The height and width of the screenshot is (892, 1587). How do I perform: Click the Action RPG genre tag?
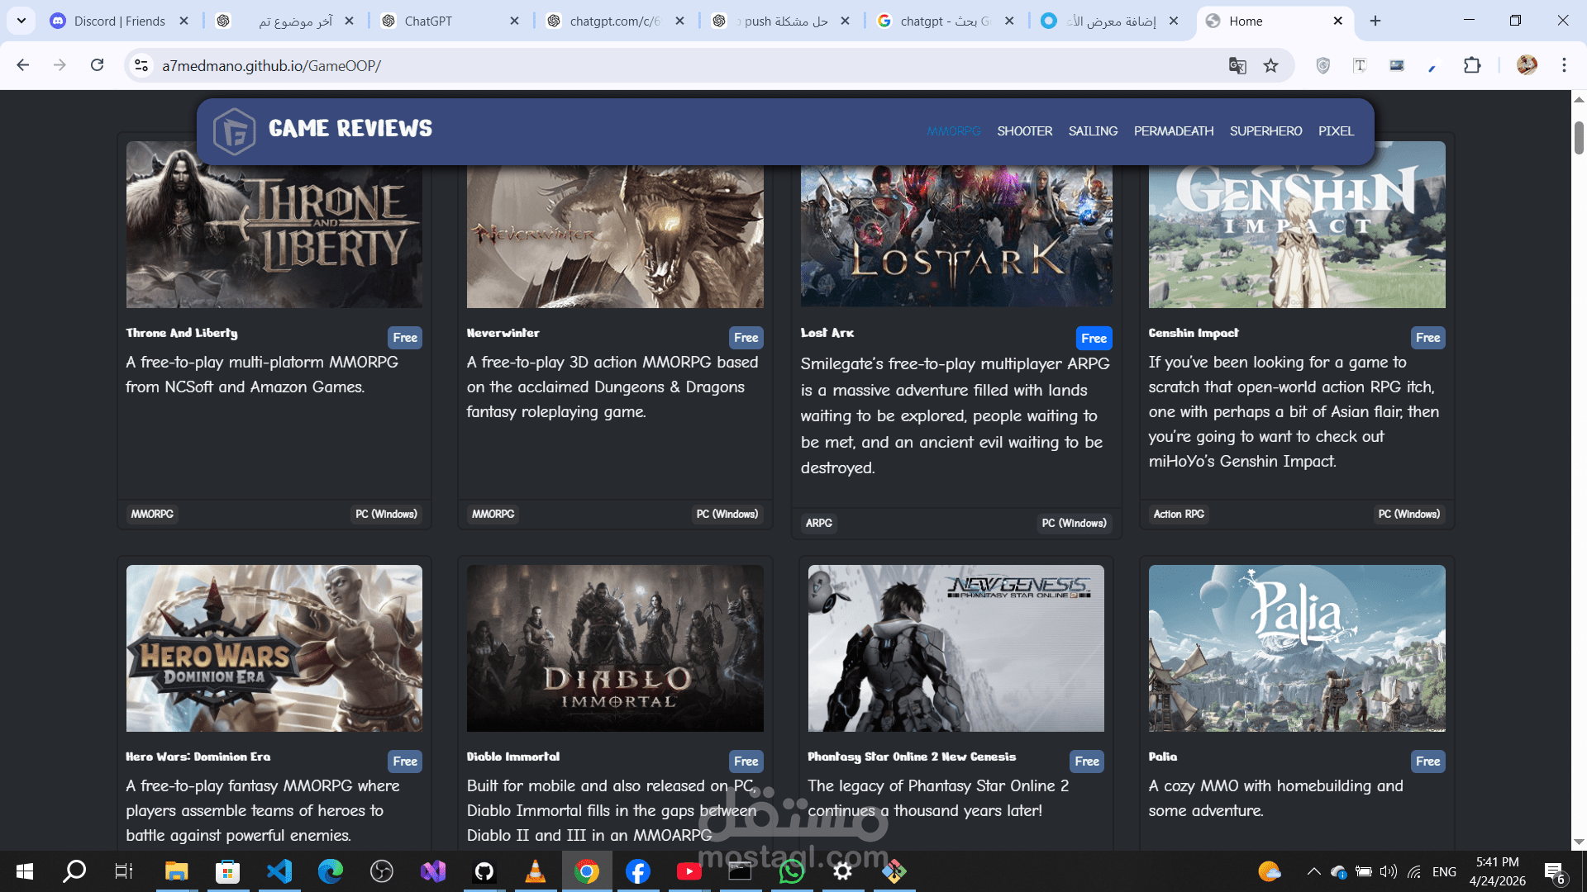pyautogui.click(x=1179, y=514)
